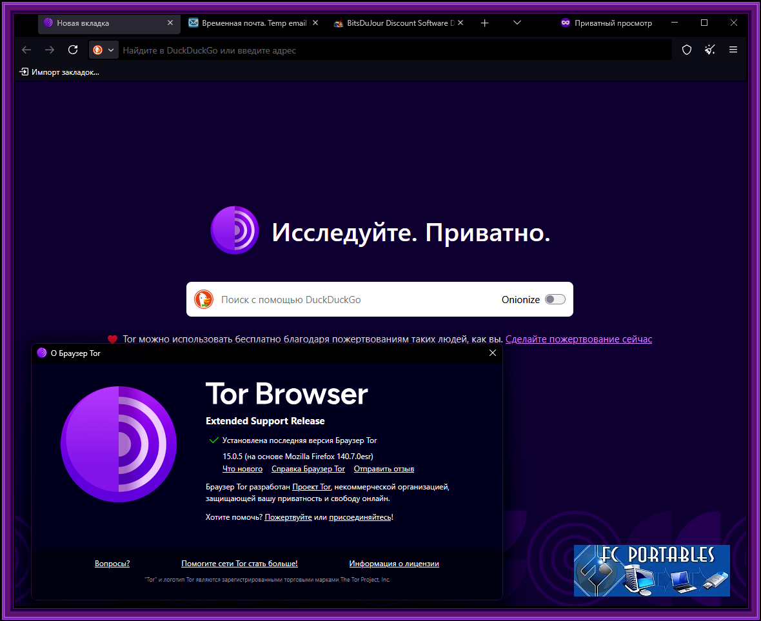Click the Исследуйте. Приватно. headline

pos(411,233)
